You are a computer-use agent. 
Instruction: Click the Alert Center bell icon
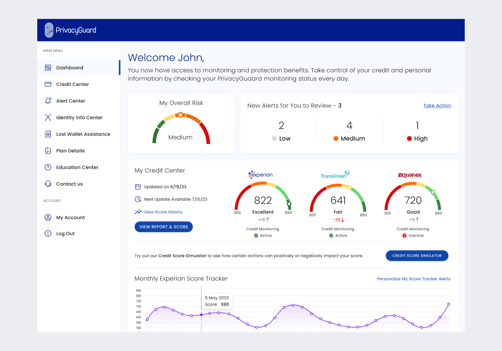pyautogui.click(x=48, y=101)
